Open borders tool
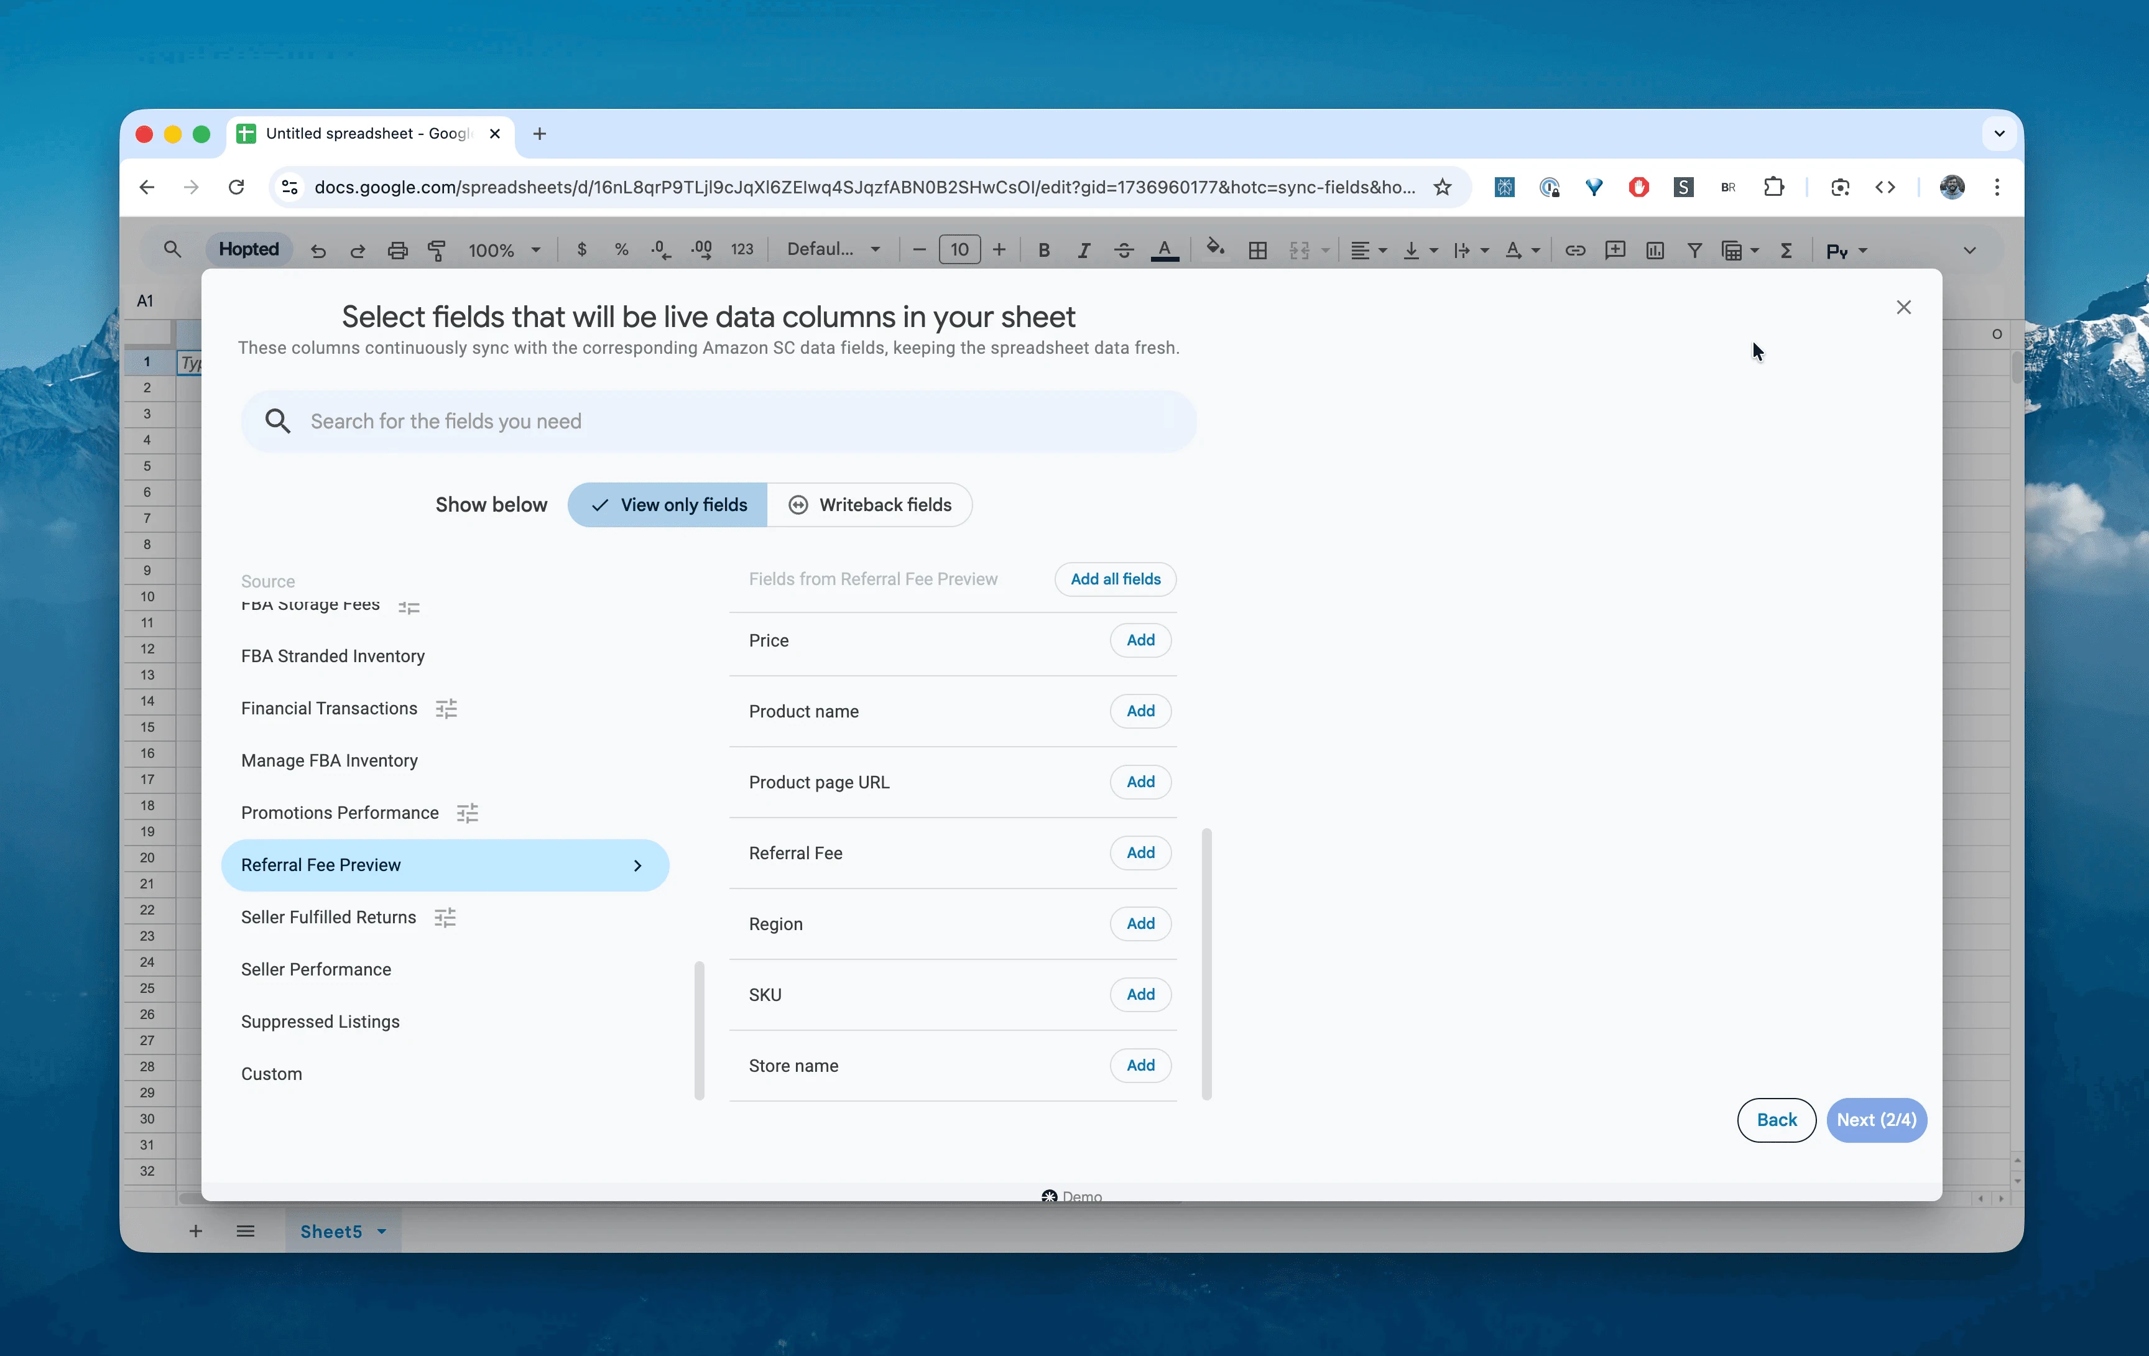 (x=1257, y=251)
